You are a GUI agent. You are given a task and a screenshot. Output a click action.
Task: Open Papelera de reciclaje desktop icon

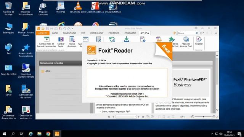tap(8, 9)
